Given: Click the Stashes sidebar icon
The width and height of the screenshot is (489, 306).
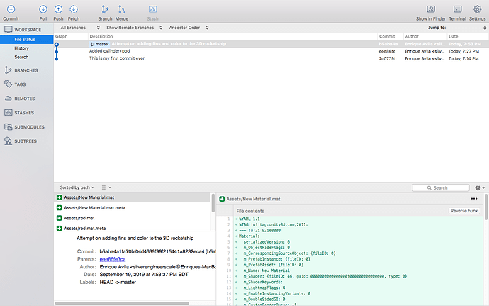Looking at the screenshot, I should pyautogui.click(x=8, y=112).
